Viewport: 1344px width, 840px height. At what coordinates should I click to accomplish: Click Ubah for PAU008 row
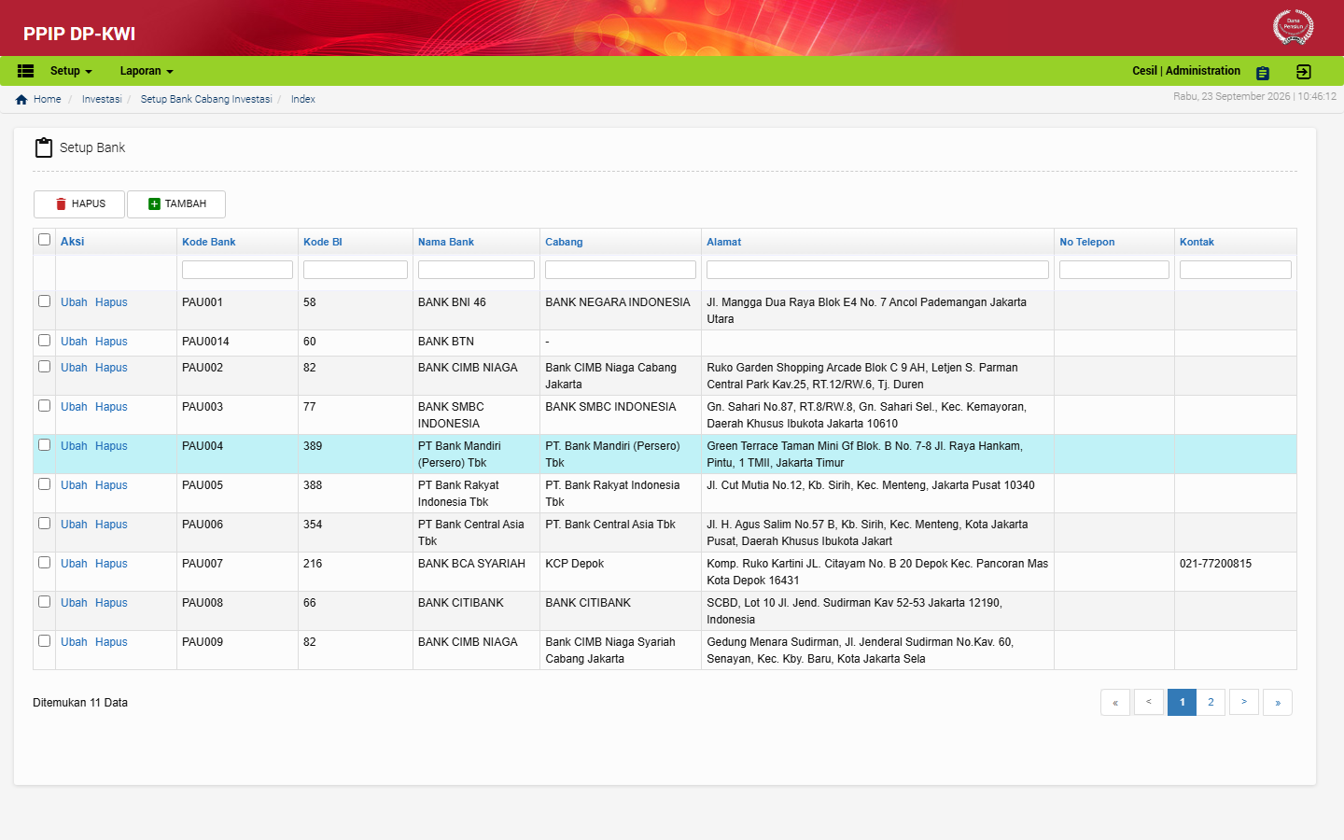coord(74,603)
